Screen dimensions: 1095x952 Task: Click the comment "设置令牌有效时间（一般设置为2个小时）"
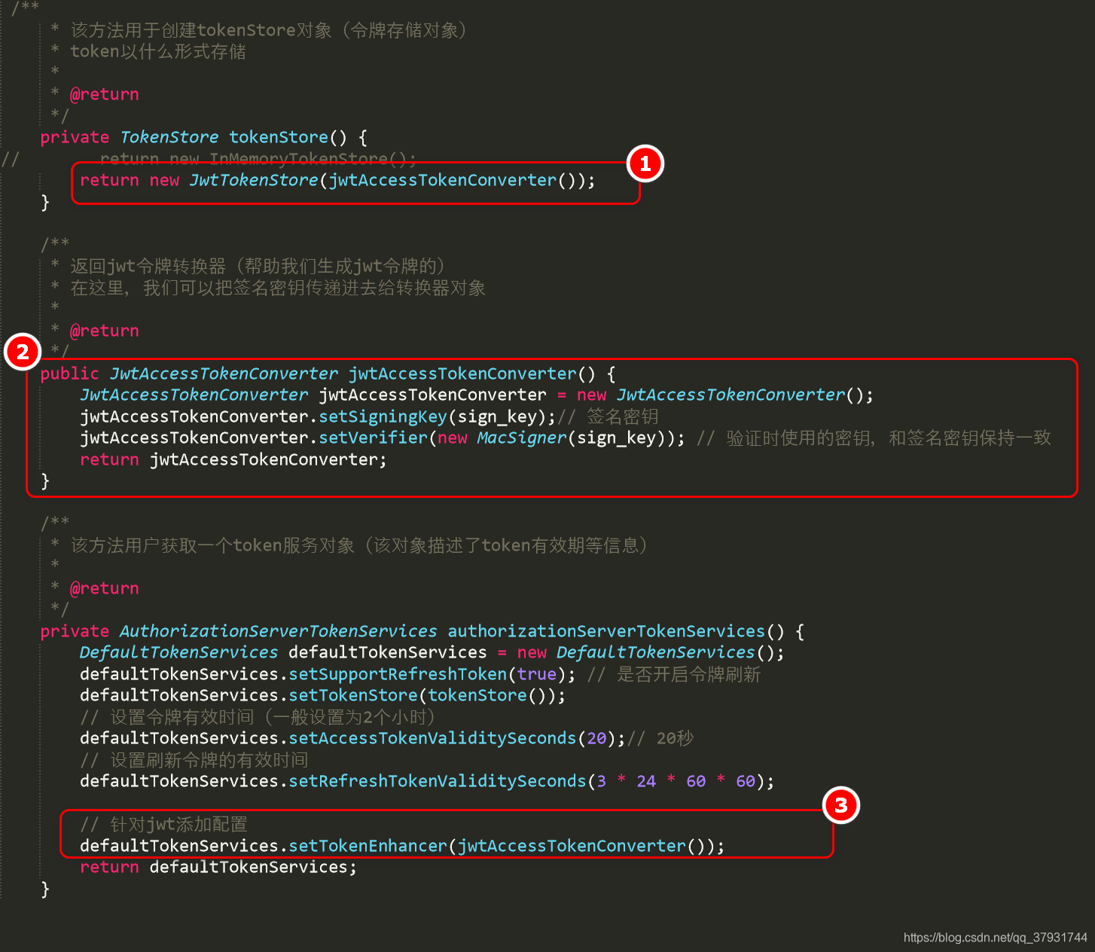point(273,717)
